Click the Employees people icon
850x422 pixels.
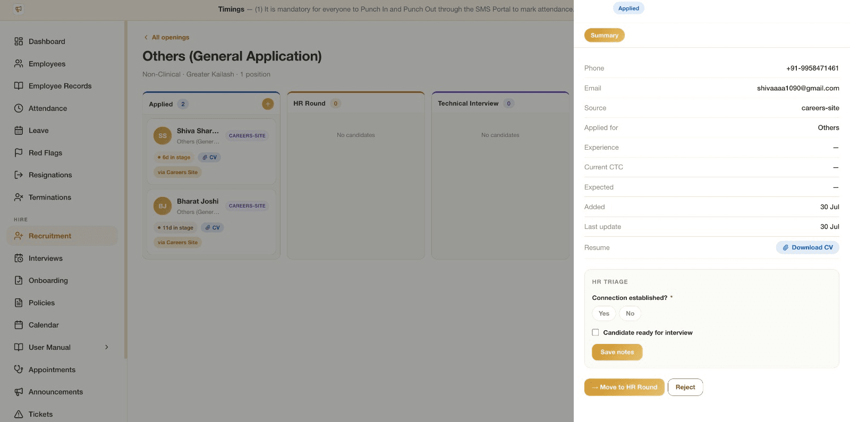(19, 64)
